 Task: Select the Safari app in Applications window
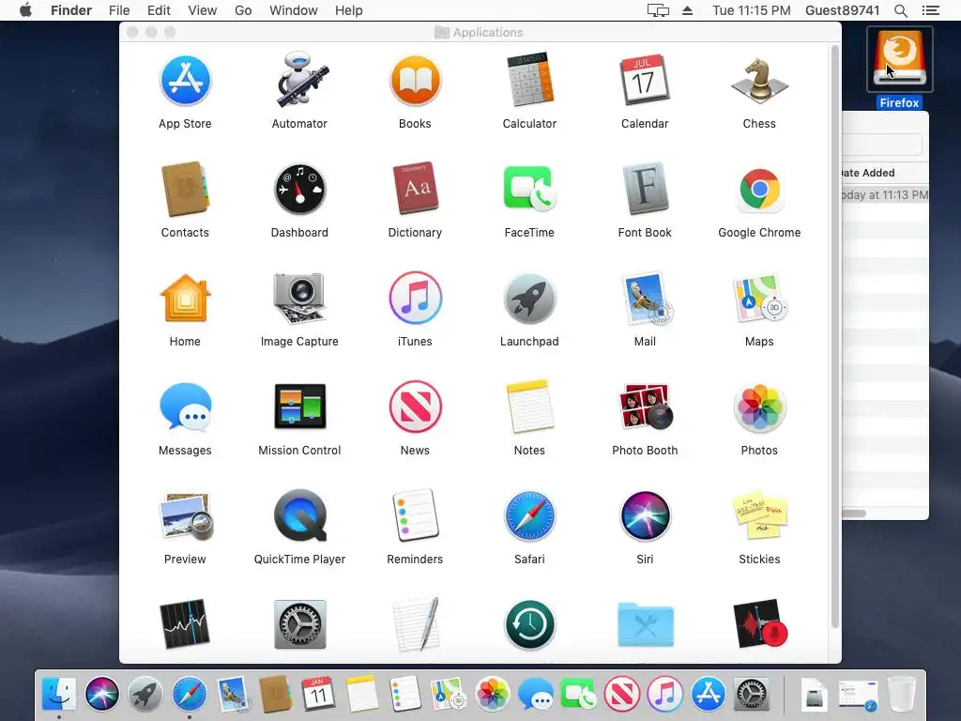[x=529, y=516]
